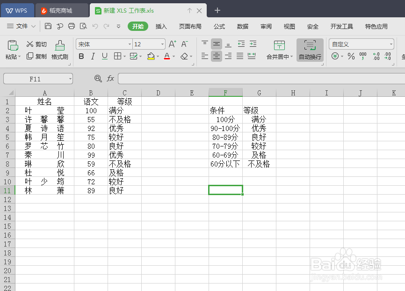Click the fx insert function icon

pyautogui.click(x=110, y=78)
